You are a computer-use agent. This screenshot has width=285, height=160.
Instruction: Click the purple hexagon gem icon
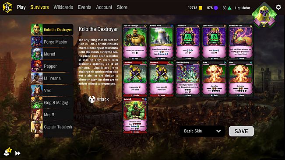click(216, 8)
